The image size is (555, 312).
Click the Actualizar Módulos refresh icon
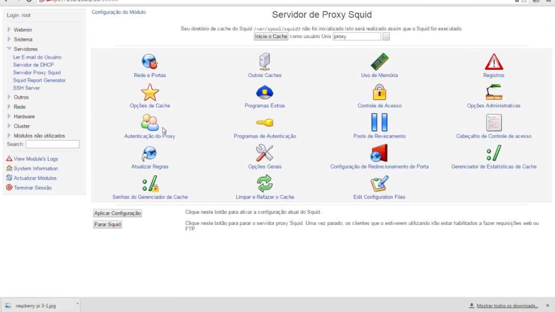point(9,178)
